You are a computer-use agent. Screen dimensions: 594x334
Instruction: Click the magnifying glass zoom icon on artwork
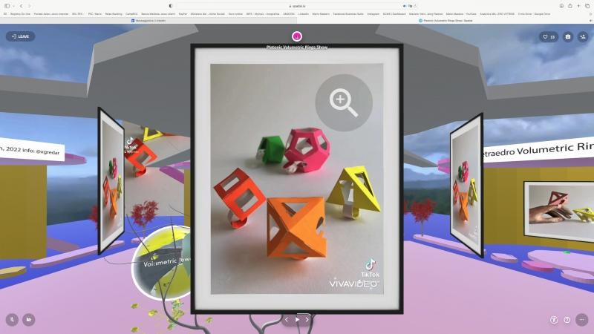click(343, 103)
